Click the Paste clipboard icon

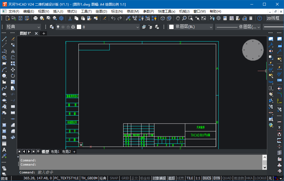pyautogui.click(x=83, y=18)
